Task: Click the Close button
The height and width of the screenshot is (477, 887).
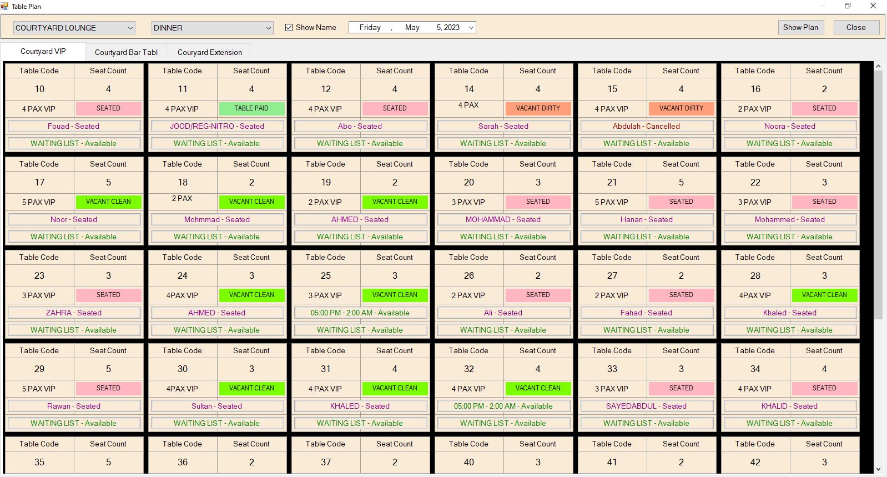Action: pyautogui.click(x=856, y=27)
